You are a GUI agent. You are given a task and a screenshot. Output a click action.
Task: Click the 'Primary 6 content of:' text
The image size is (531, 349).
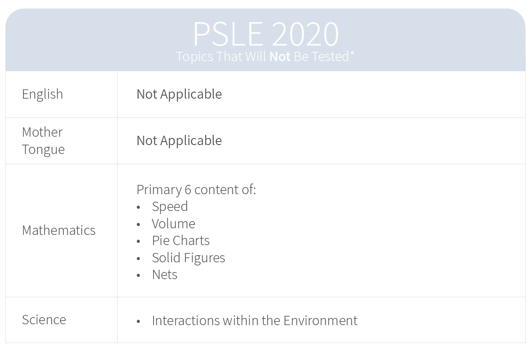coord(196,190)
